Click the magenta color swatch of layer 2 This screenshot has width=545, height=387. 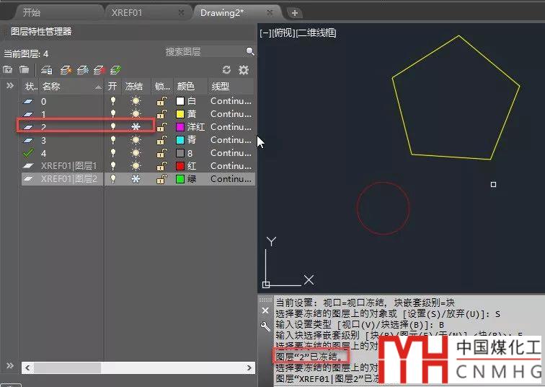180,127
